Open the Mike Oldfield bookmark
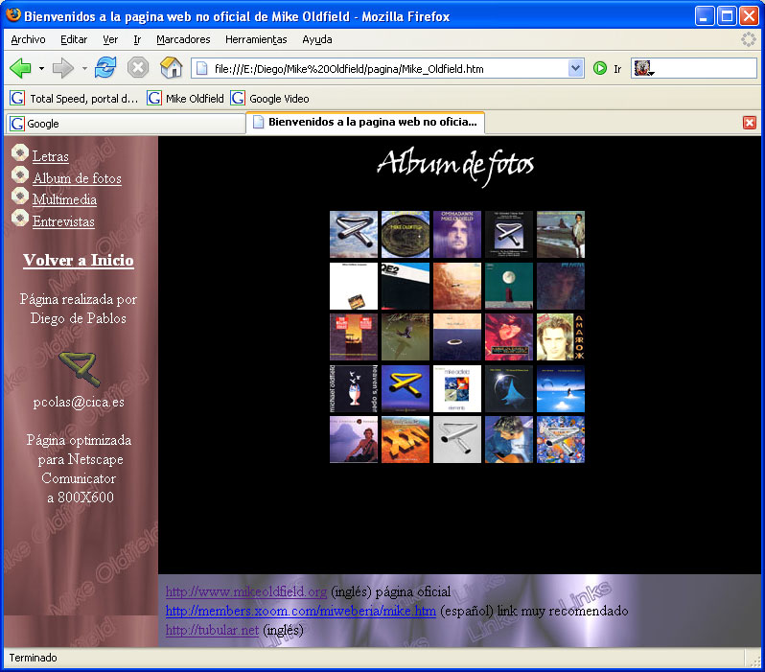This screenshot has height=672, width=765. tap(185, 99)
